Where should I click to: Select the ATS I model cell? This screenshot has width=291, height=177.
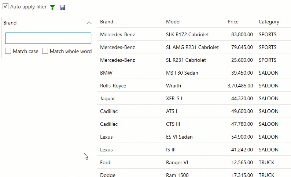[x=172, y=111]
